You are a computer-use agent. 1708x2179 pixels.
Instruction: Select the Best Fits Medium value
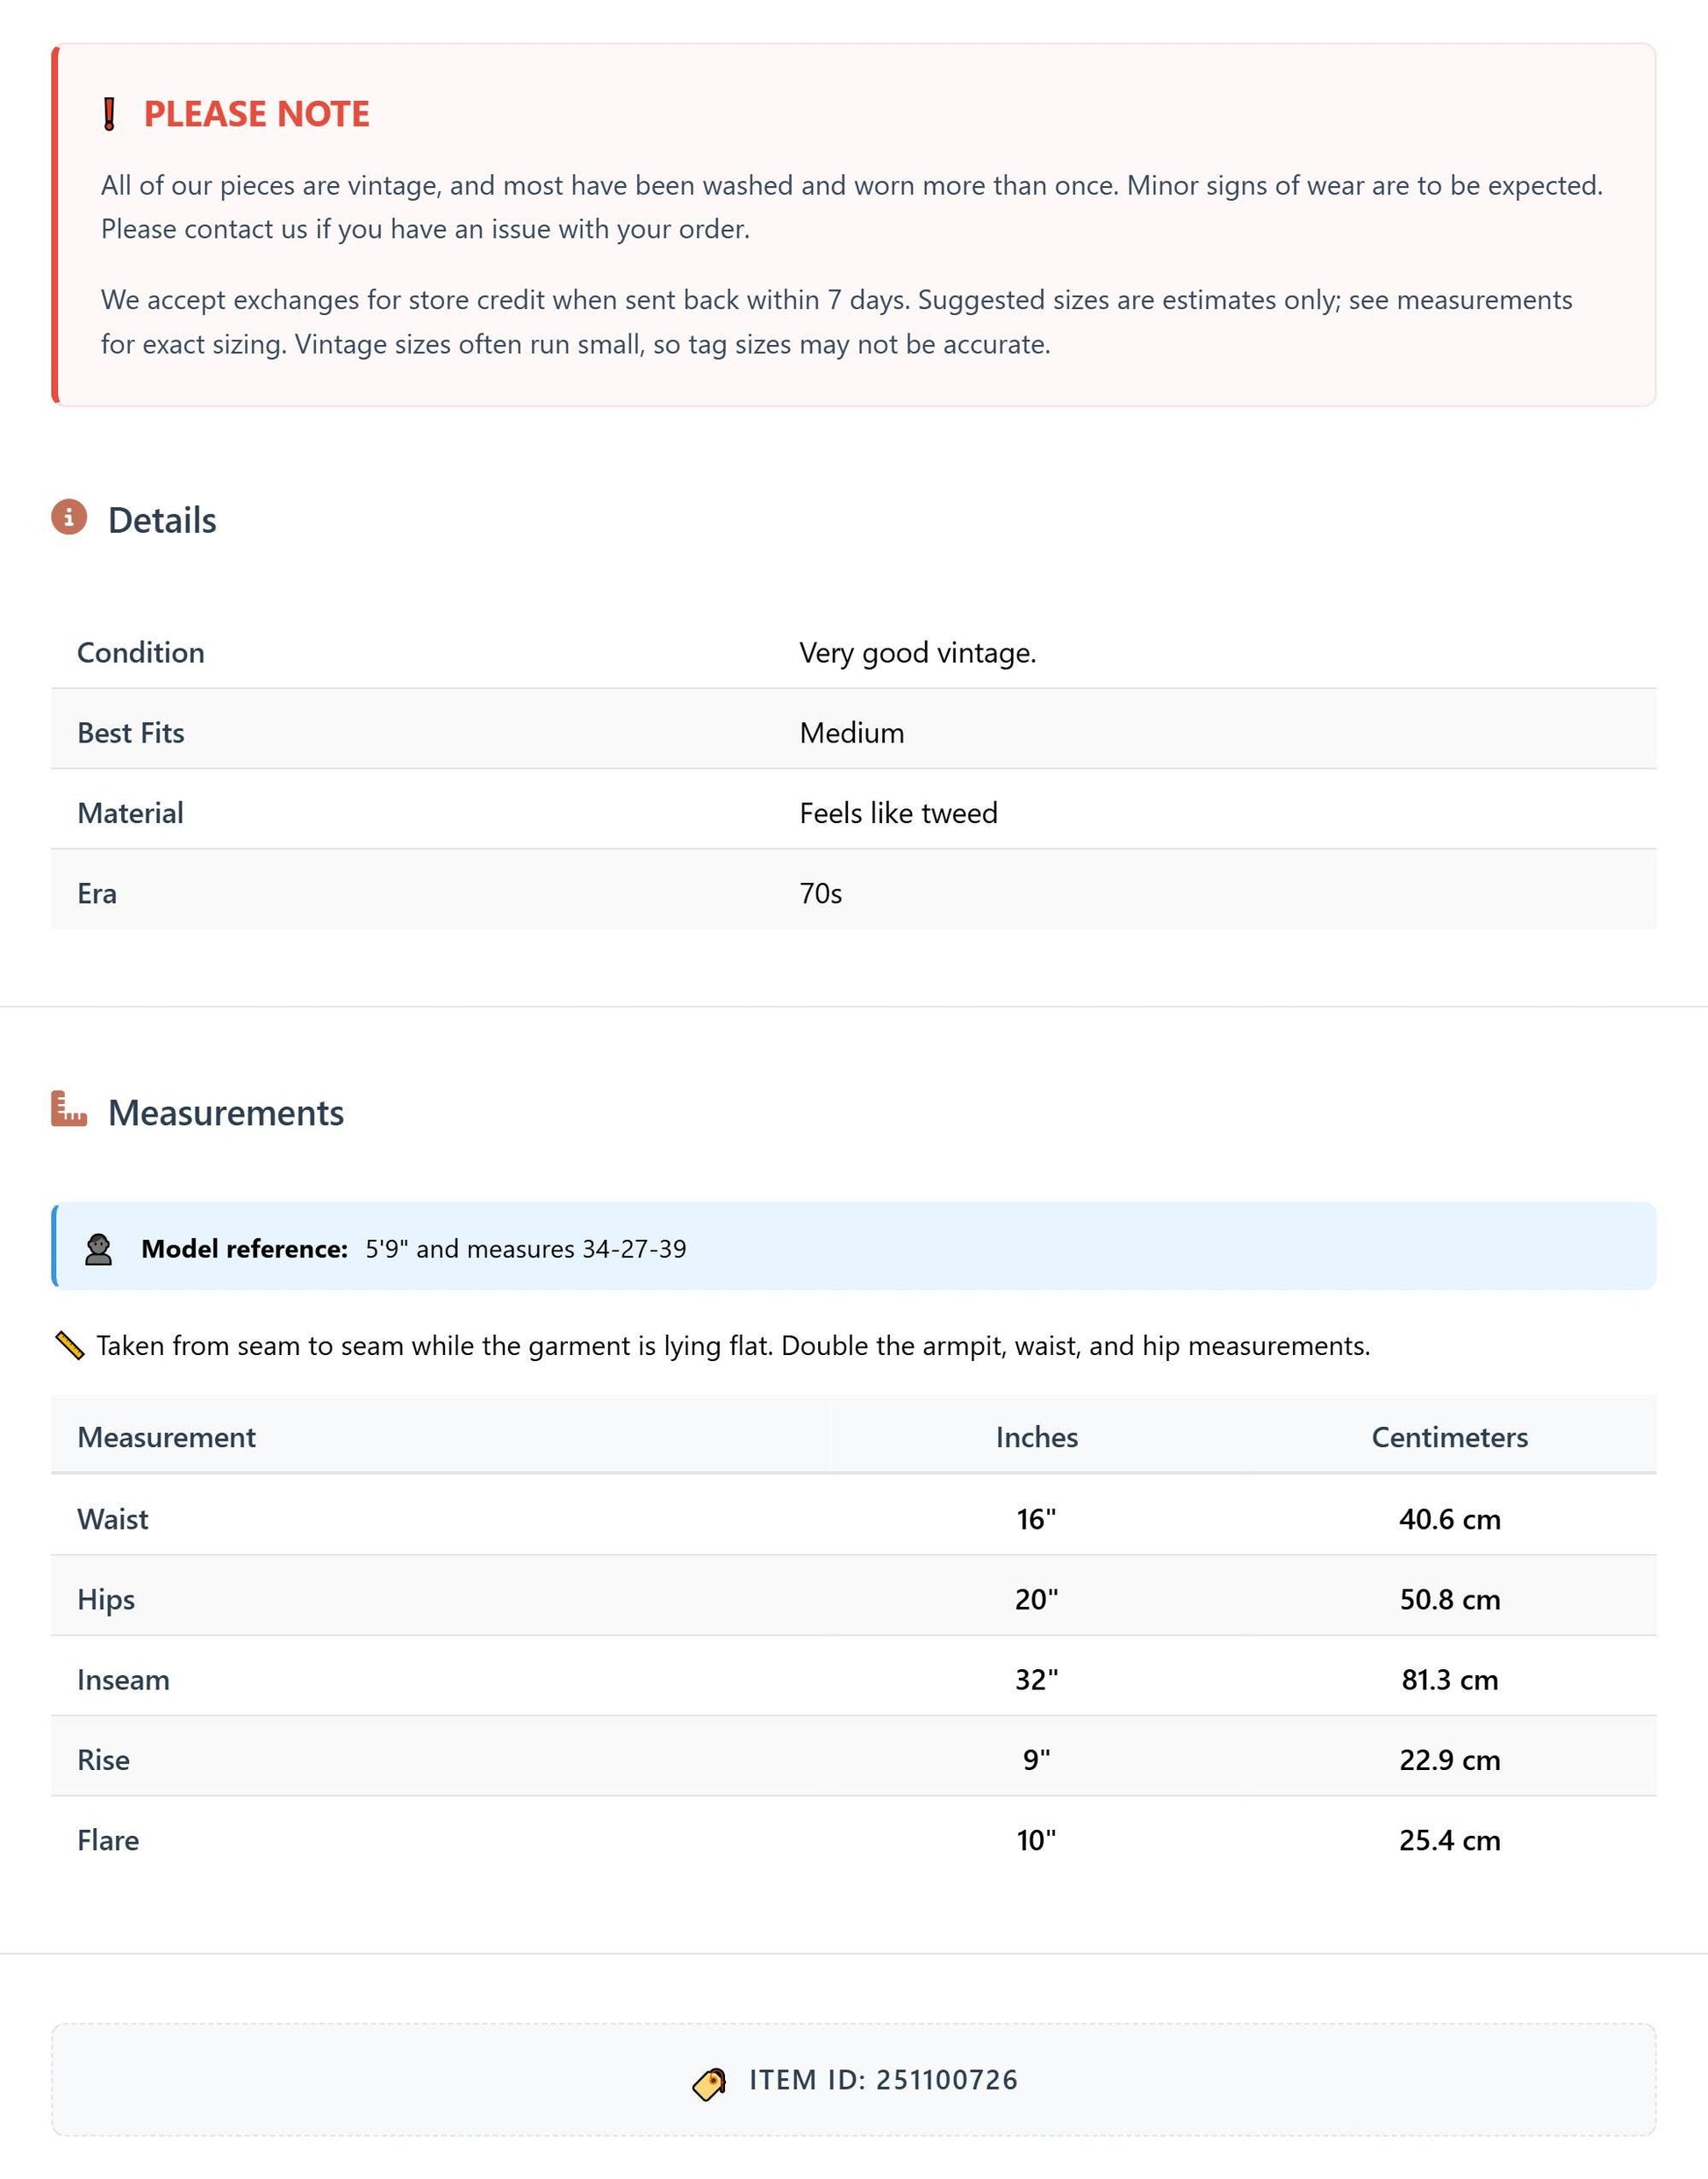[x=852, y=733]
